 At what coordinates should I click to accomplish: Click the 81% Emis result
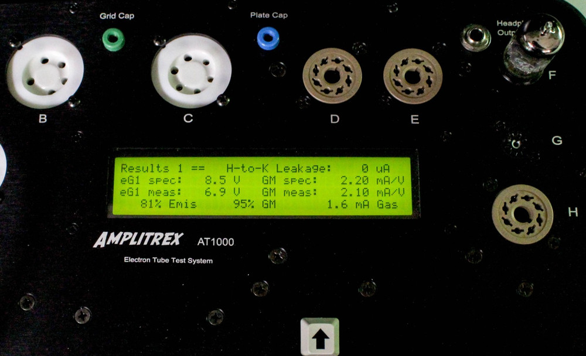pyautogui.click(x=168, y=204)
